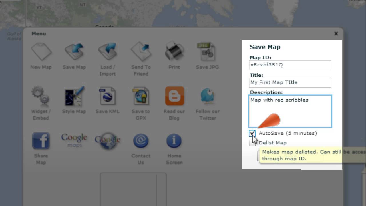Choose the Send To Friend envelope icon
Viewport: 366px width, 206px height.
click(141, 52)
